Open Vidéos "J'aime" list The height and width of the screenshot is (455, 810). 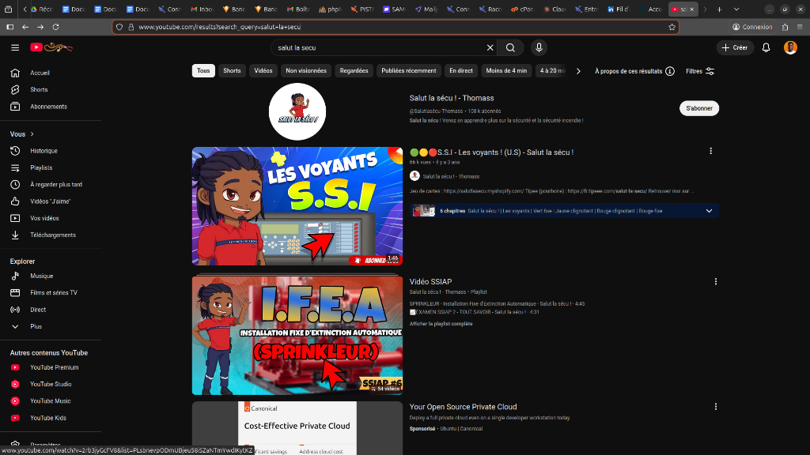tap(50, 201)
